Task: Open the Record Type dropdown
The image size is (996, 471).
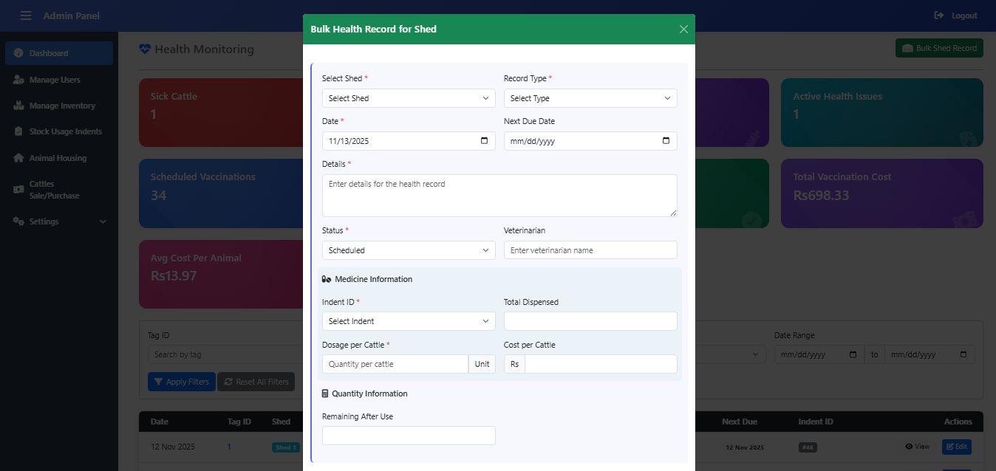Action: [x=590, y=98]
